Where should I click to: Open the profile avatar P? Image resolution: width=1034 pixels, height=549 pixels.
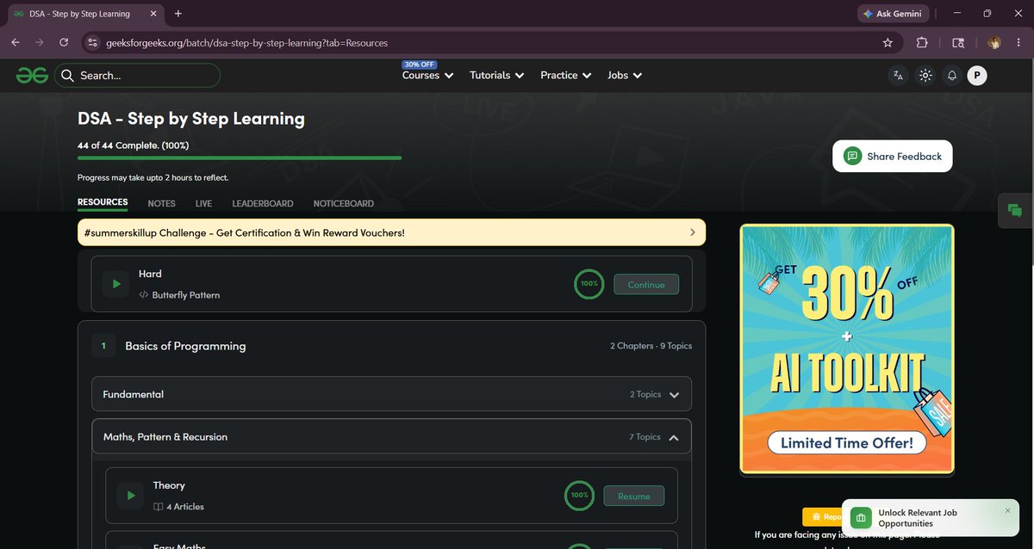tap(976, 76)
